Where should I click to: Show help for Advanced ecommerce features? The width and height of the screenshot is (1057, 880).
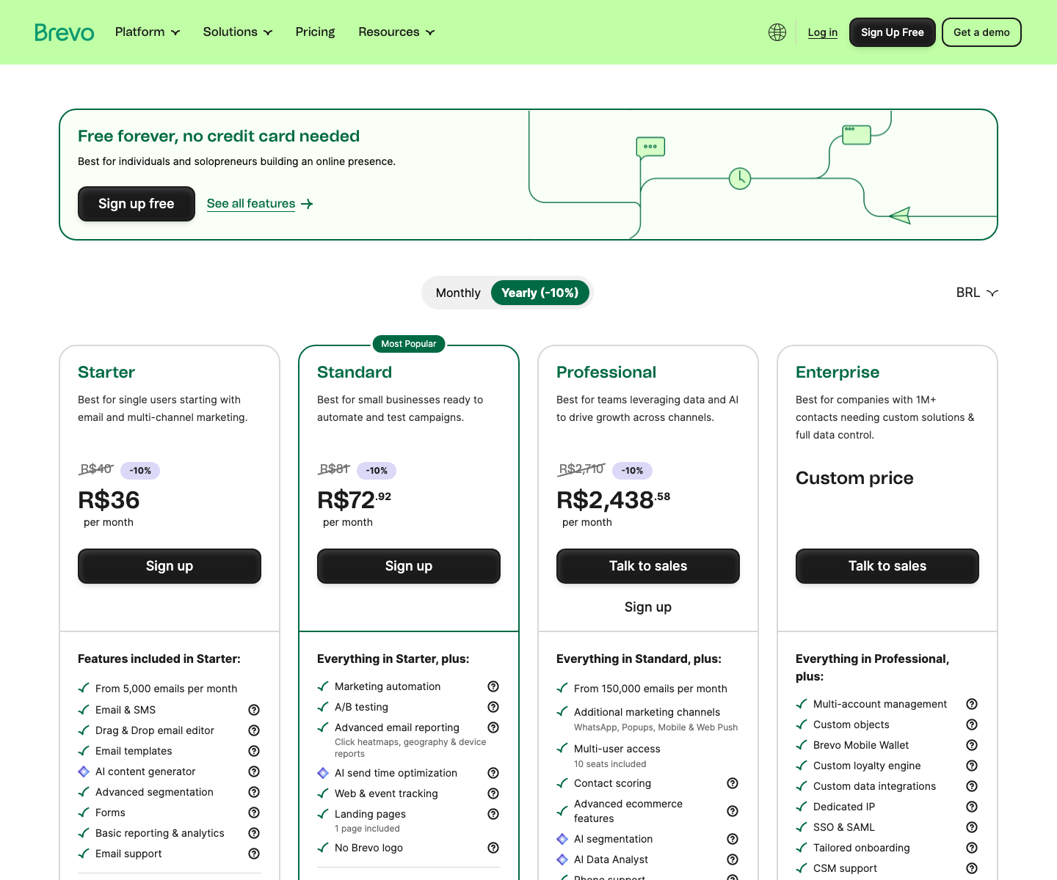point(733,811)
